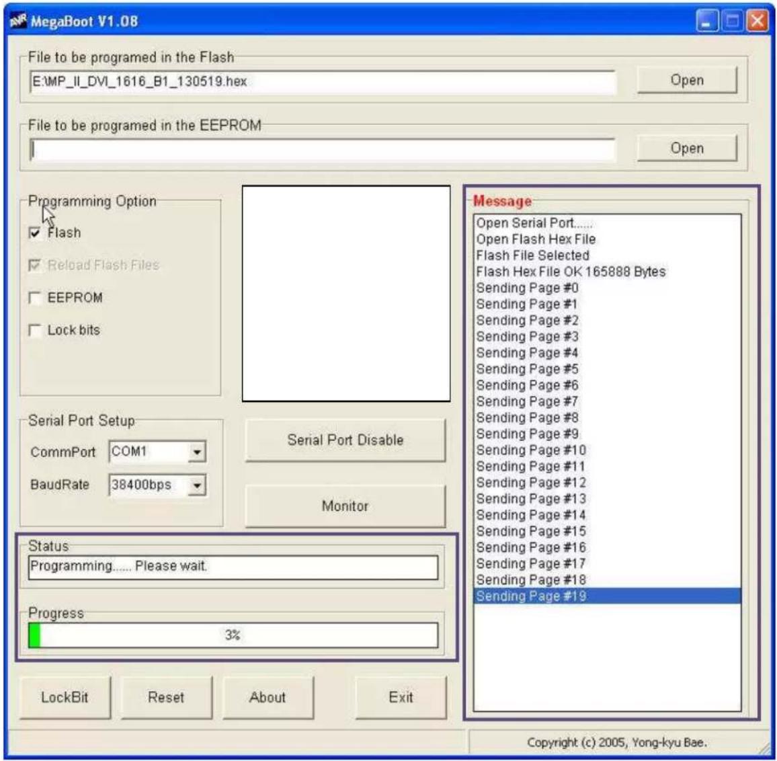This screenshot has width=777, height=761.
Task: Click the empty EEPROM file path field
Action: pos(323,149)
